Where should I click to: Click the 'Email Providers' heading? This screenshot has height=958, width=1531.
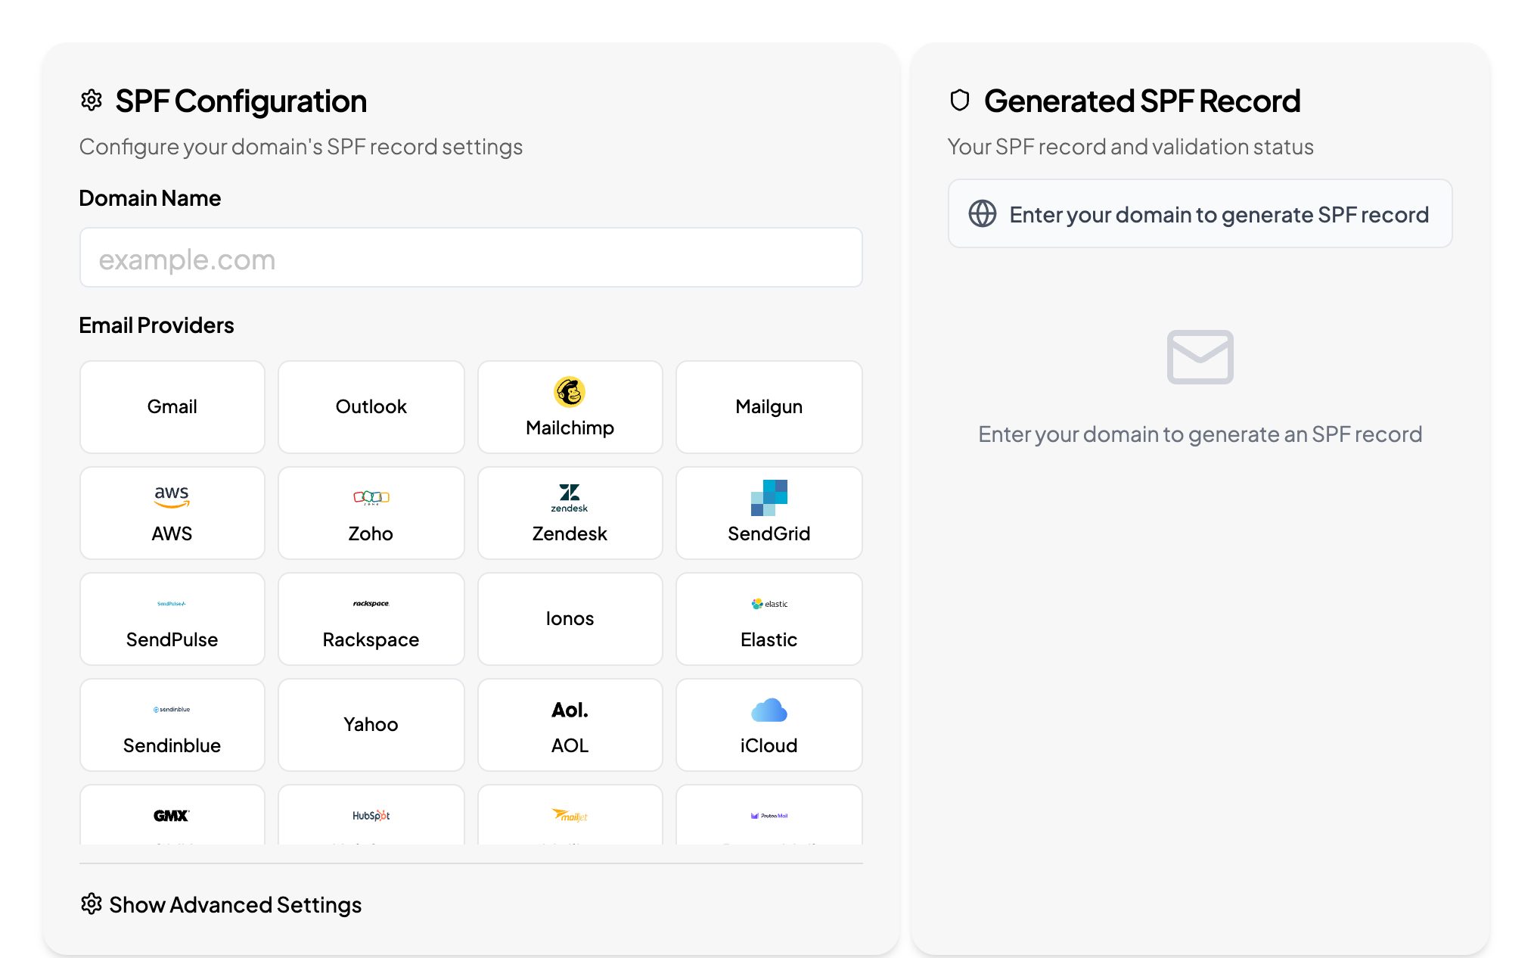[157, 325]
